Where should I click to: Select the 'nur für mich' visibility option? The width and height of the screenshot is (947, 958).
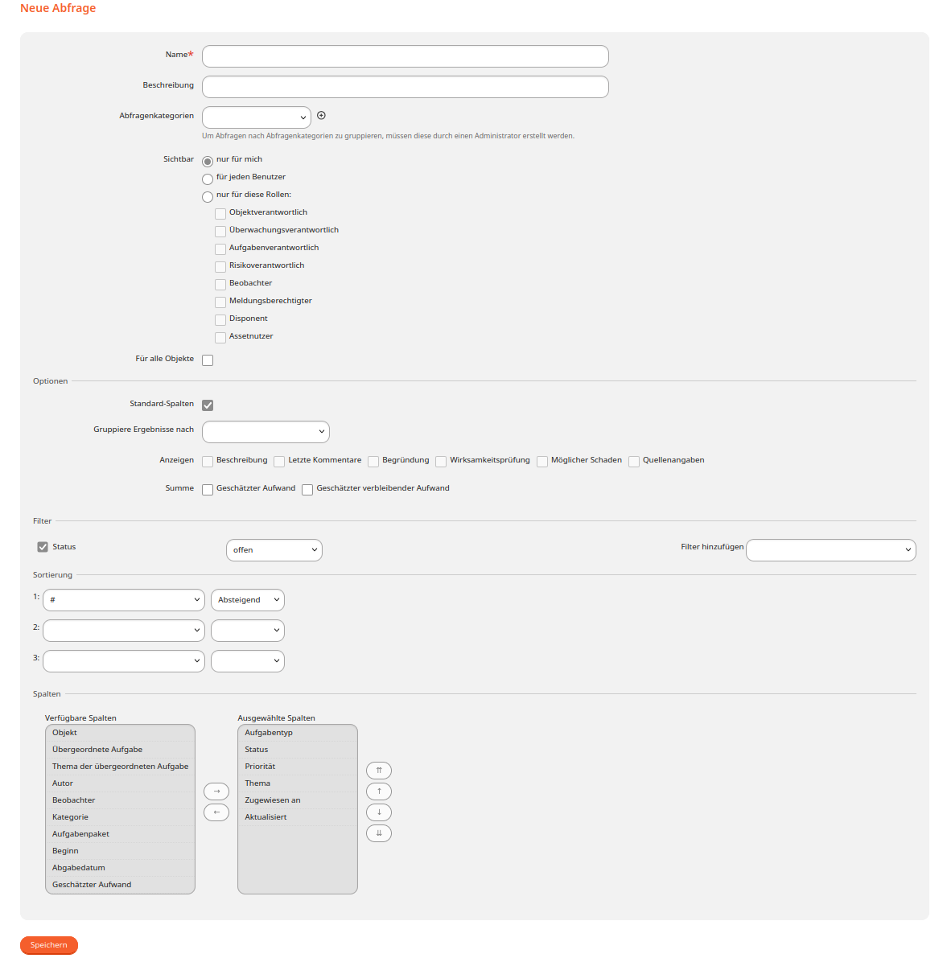208,162
